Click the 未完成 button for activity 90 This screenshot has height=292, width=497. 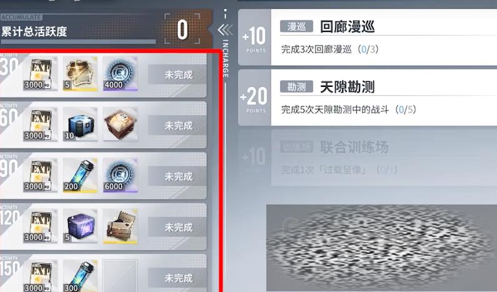coord(178,176)
